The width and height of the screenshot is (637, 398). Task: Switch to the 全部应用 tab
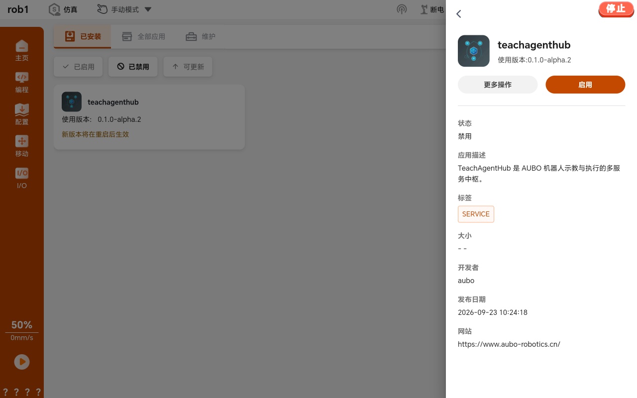(143, 37)
